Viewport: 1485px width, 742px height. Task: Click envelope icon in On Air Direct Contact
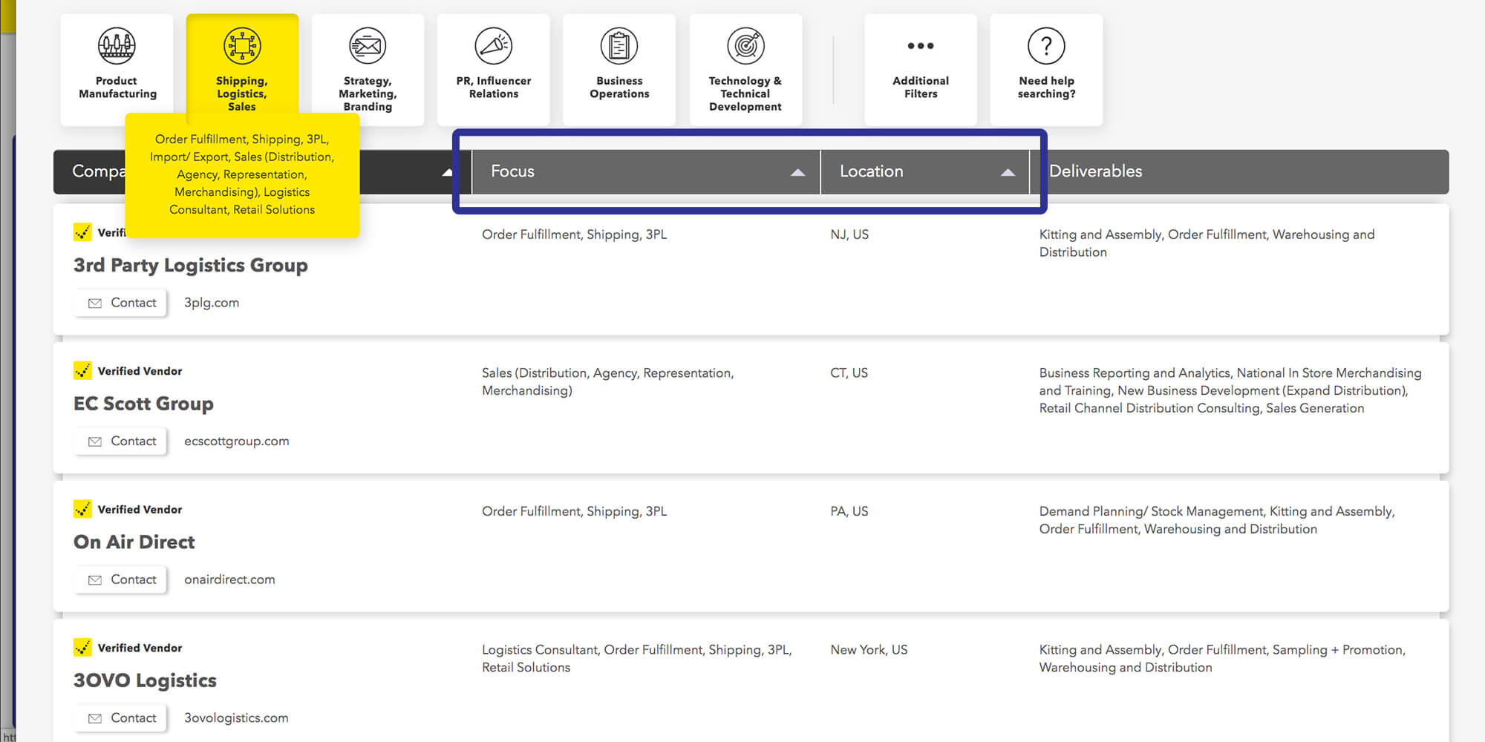95,580
